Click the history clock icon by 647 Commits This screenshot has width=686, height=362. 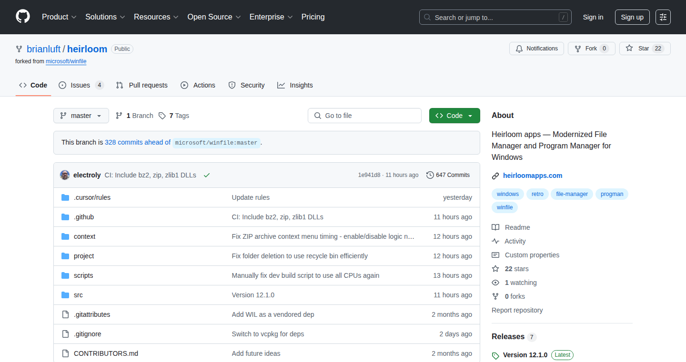430,175
